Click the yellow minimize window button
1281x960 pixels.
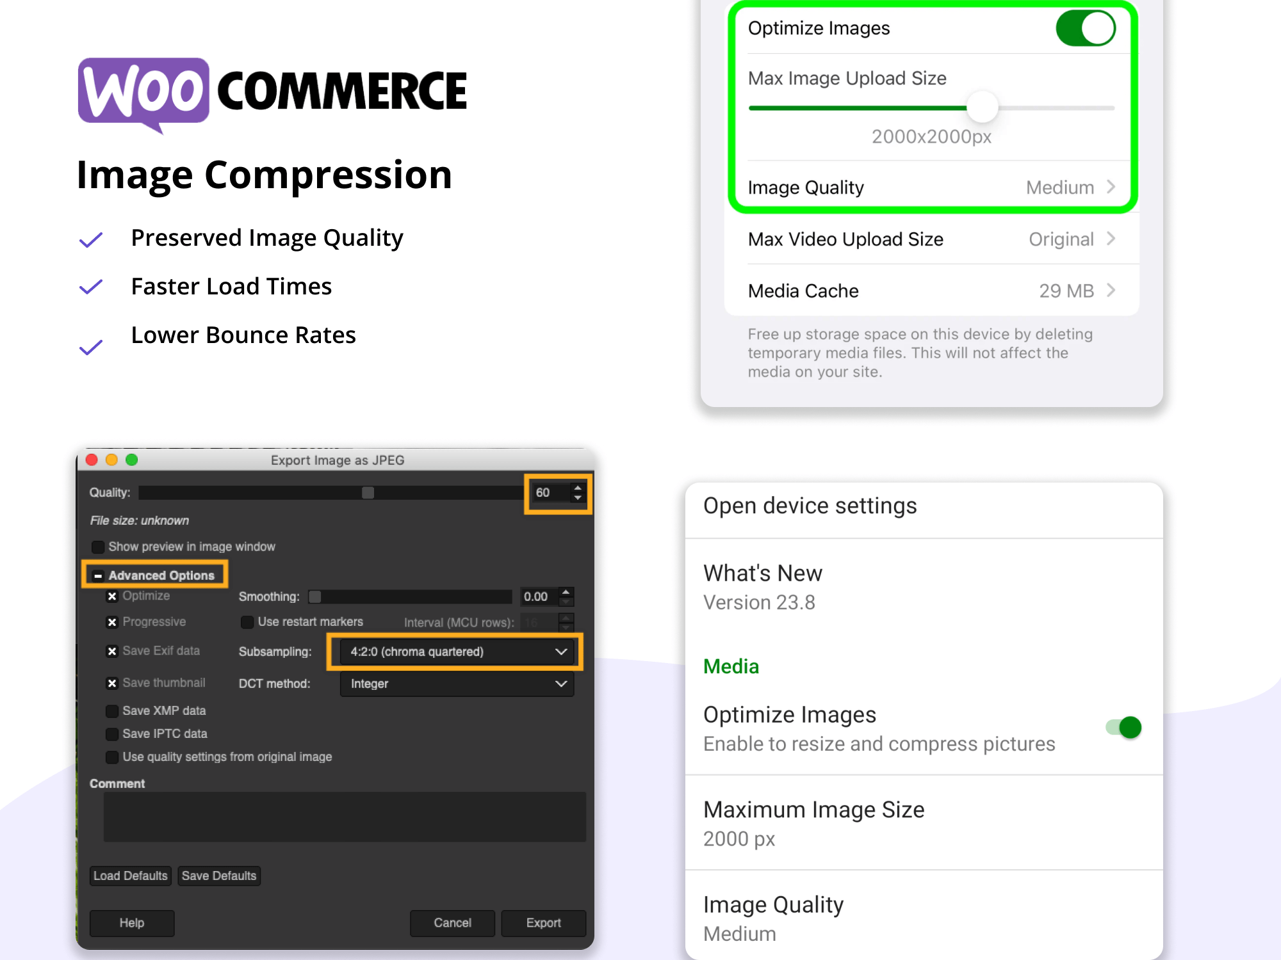pyautogui.click(x=111, y=460)
